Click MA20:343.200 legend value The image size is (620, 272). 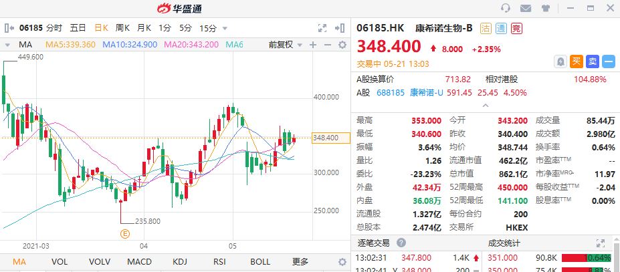click(x=191, y=45)
